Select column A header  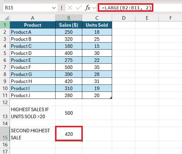point(32,18)
